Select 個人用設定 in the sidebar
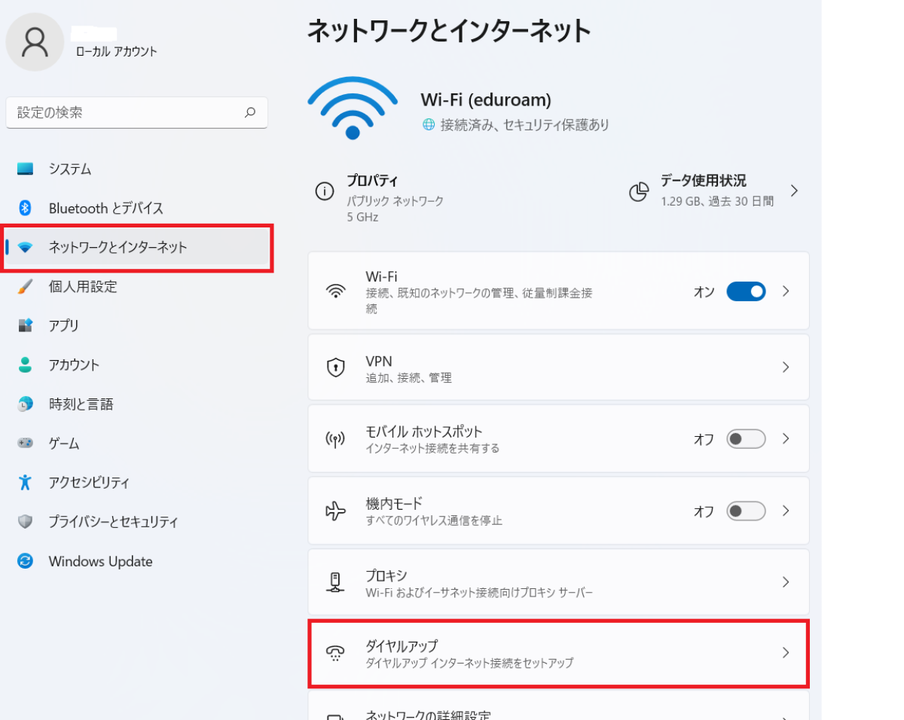 click(x=137, y=286)
